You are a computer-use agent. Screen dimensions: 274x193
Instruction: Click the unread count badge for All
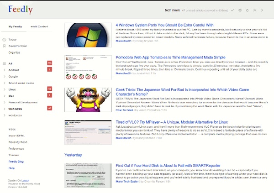[50, 63]
